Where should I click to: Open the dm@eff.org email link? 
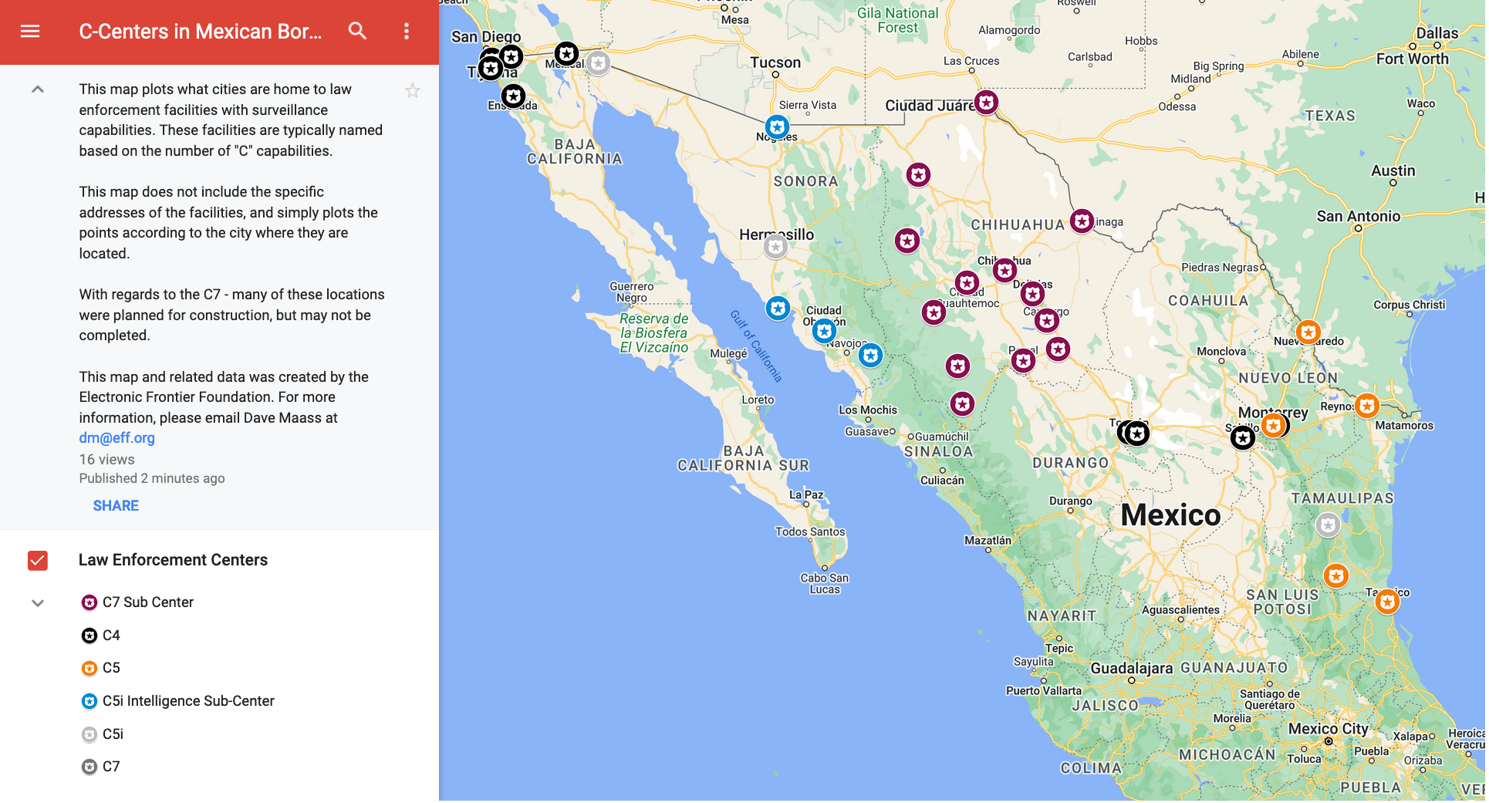click(x=116, y=437)
